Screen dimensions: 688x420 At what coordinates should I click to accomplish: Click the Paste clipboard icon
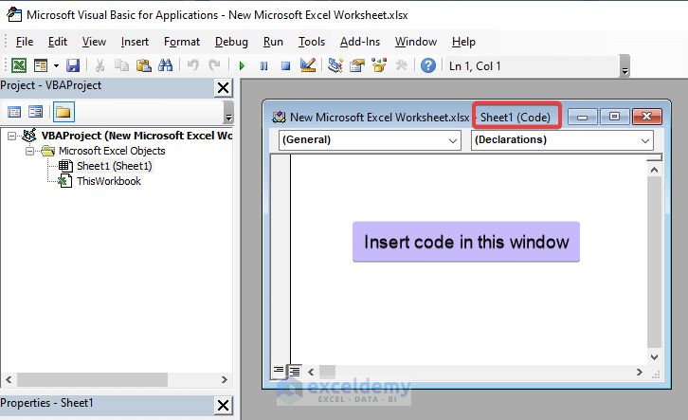tap(143, 65)
